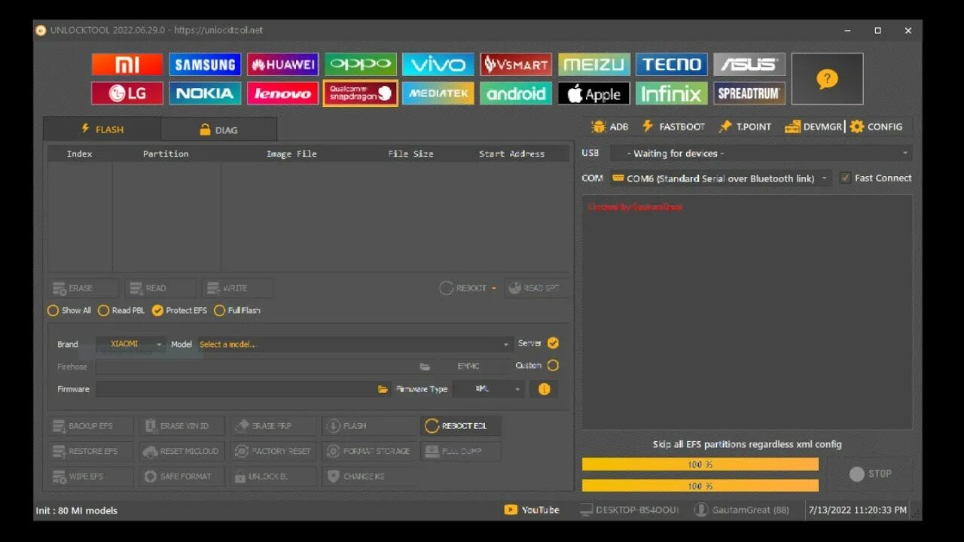The width and height of the screenshot is (964, 542).
Task: Enable the Full Flash option
Action: 237,310
